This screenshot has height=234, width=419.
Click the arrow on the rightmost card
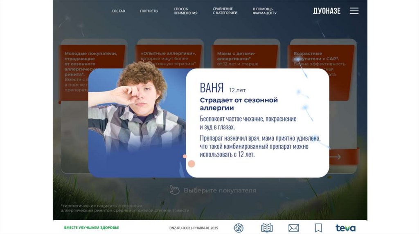coord(336,157)
